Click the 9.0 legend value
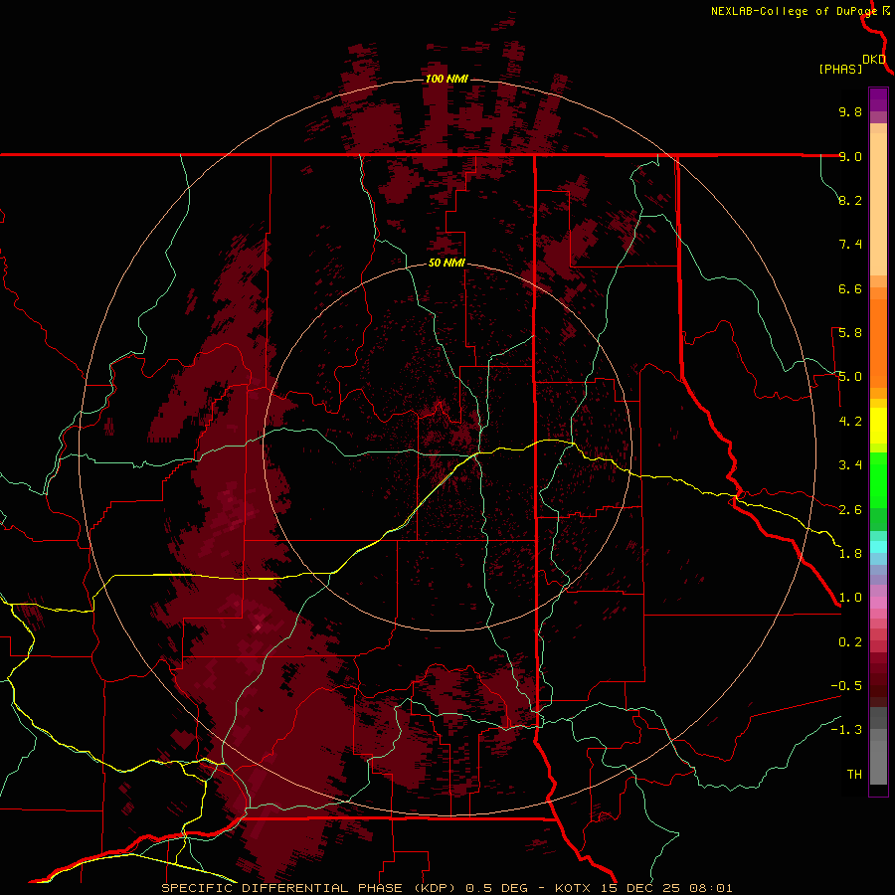Viewport: 895px width, 895px height. pos(850,156)
